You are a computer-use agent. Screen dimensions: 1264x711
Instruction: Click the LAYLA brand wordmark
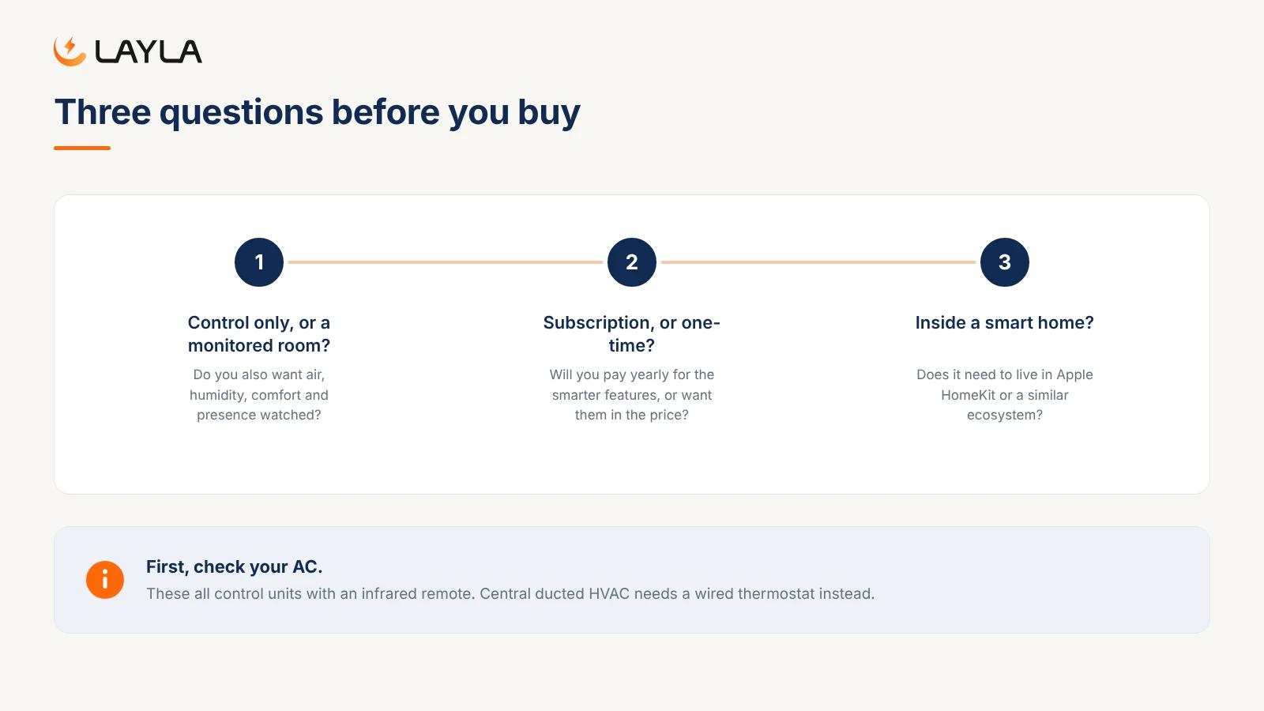tap(149, 52)
